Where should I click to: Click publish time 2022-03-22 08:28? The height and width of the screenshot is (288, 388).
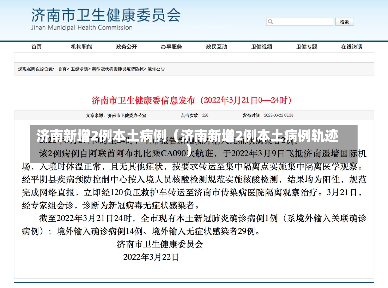point(279,115)
